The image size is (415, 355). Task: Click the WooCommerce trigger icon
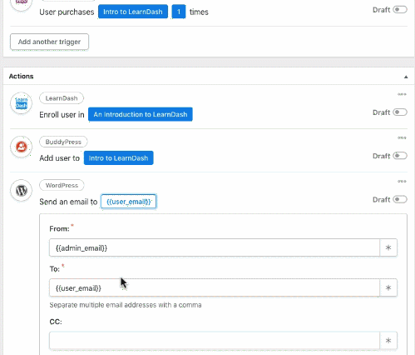point(22,3)
